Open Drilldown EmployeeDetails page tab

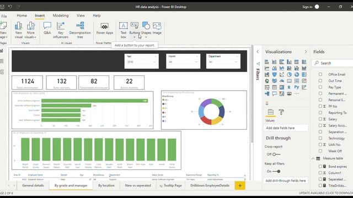[210, 185]
